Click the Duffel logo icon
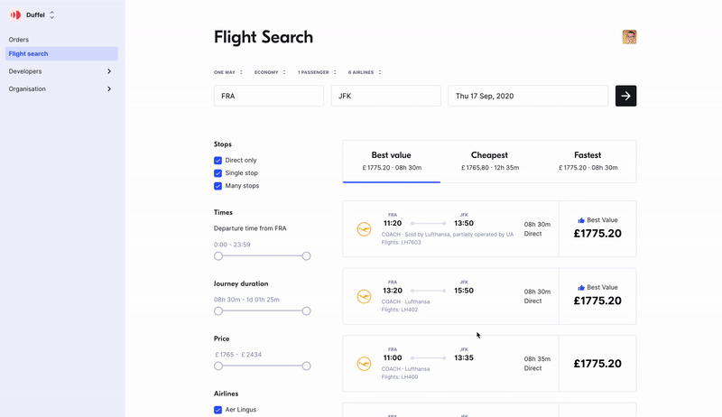Viewport: 722px width, 417px height. pos(15,15)
